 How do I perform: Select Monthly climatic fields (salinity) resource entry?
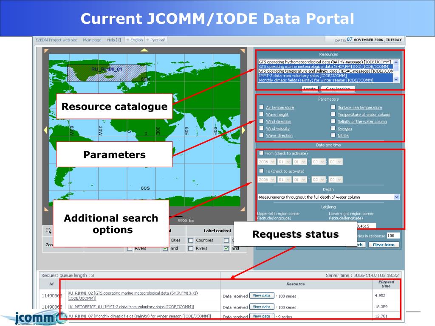pyautogui.click(x=326, y=80)
